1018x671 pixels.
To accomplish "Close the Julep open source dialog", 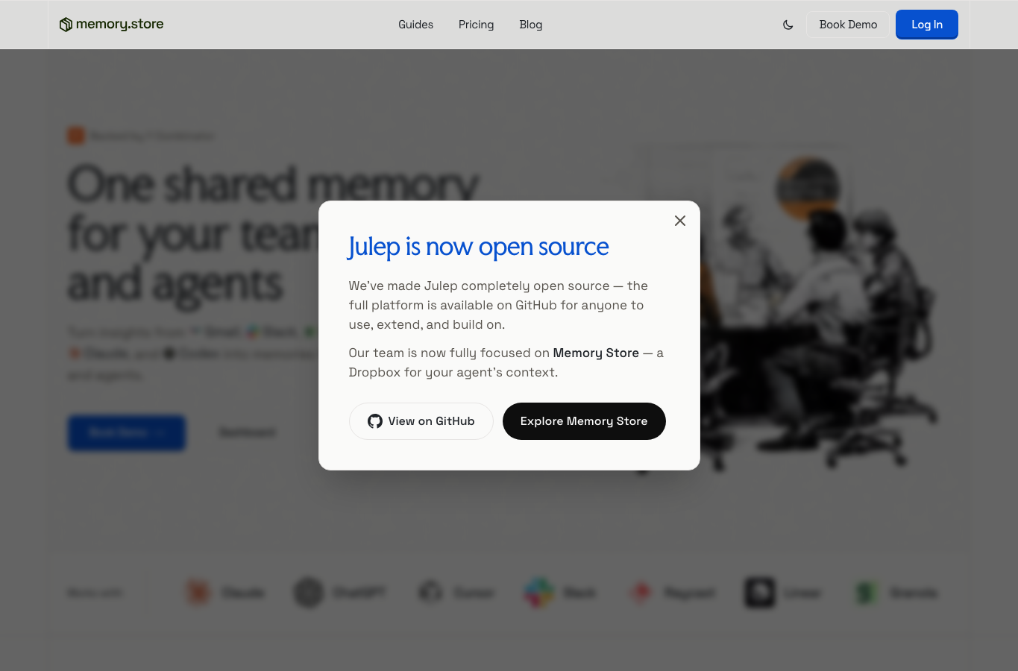I will (679, 221).
